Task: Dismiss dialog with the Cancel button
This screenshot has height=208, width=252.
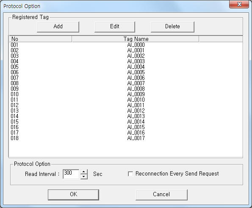Action: coord(161,194)
